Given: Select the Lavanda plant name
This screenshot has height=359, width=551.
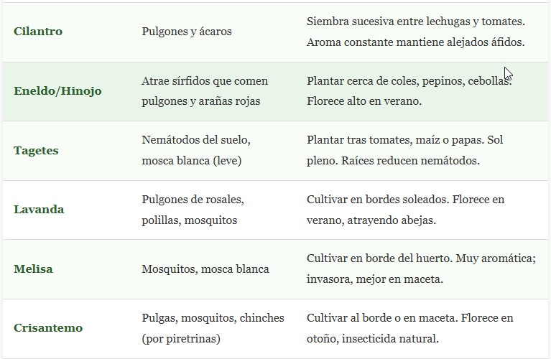Looking at the screenshot, I should point(39,210).
